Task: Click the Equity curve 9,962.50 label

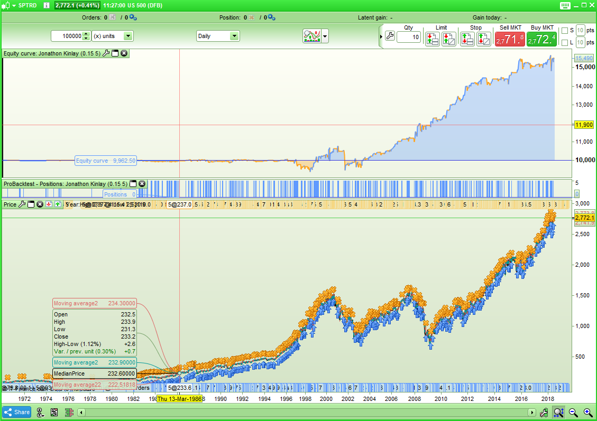Action: tap(105, 161)
